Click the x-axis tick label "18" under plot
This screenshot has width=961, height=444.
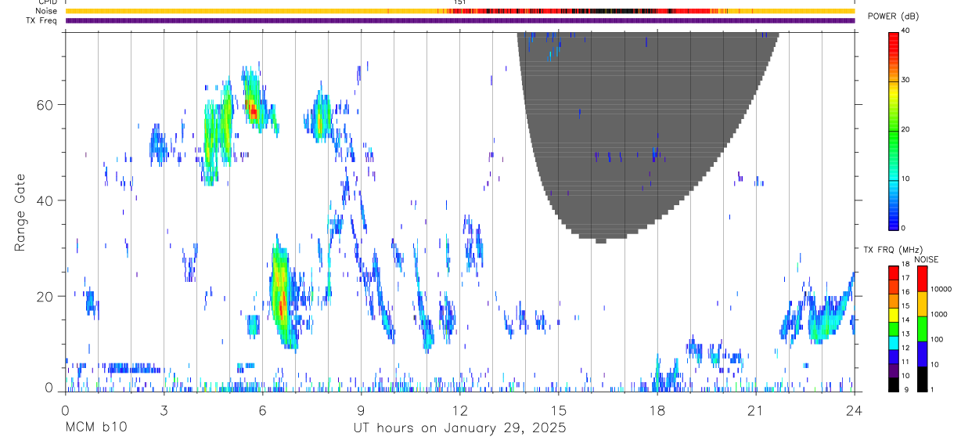657,410
